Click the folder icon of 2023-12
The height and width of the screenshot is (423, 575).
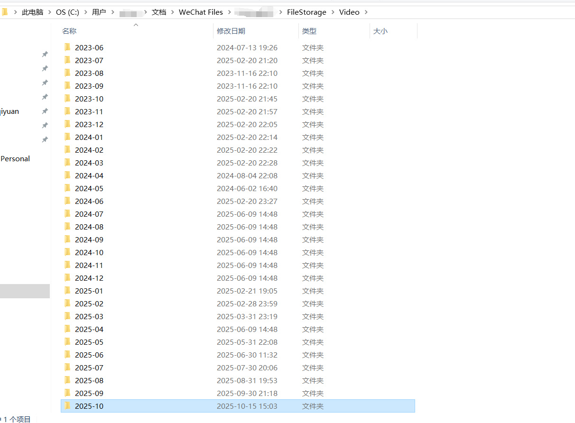pos(67,124)
